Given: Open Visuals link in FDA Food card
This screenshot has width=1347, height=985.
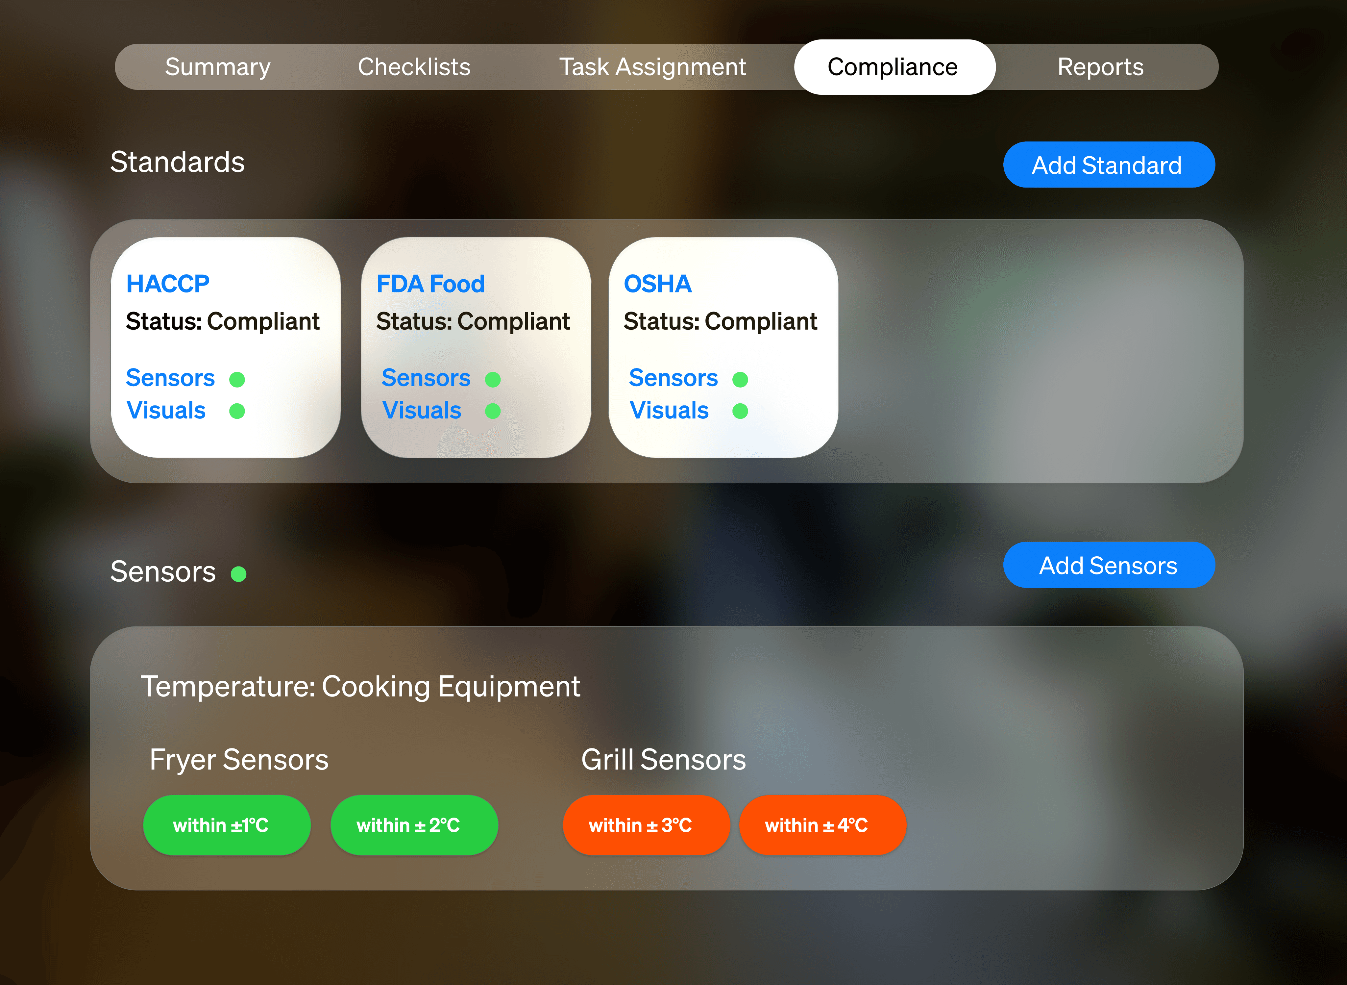Looking at the screenshot, I should (422, 410).
